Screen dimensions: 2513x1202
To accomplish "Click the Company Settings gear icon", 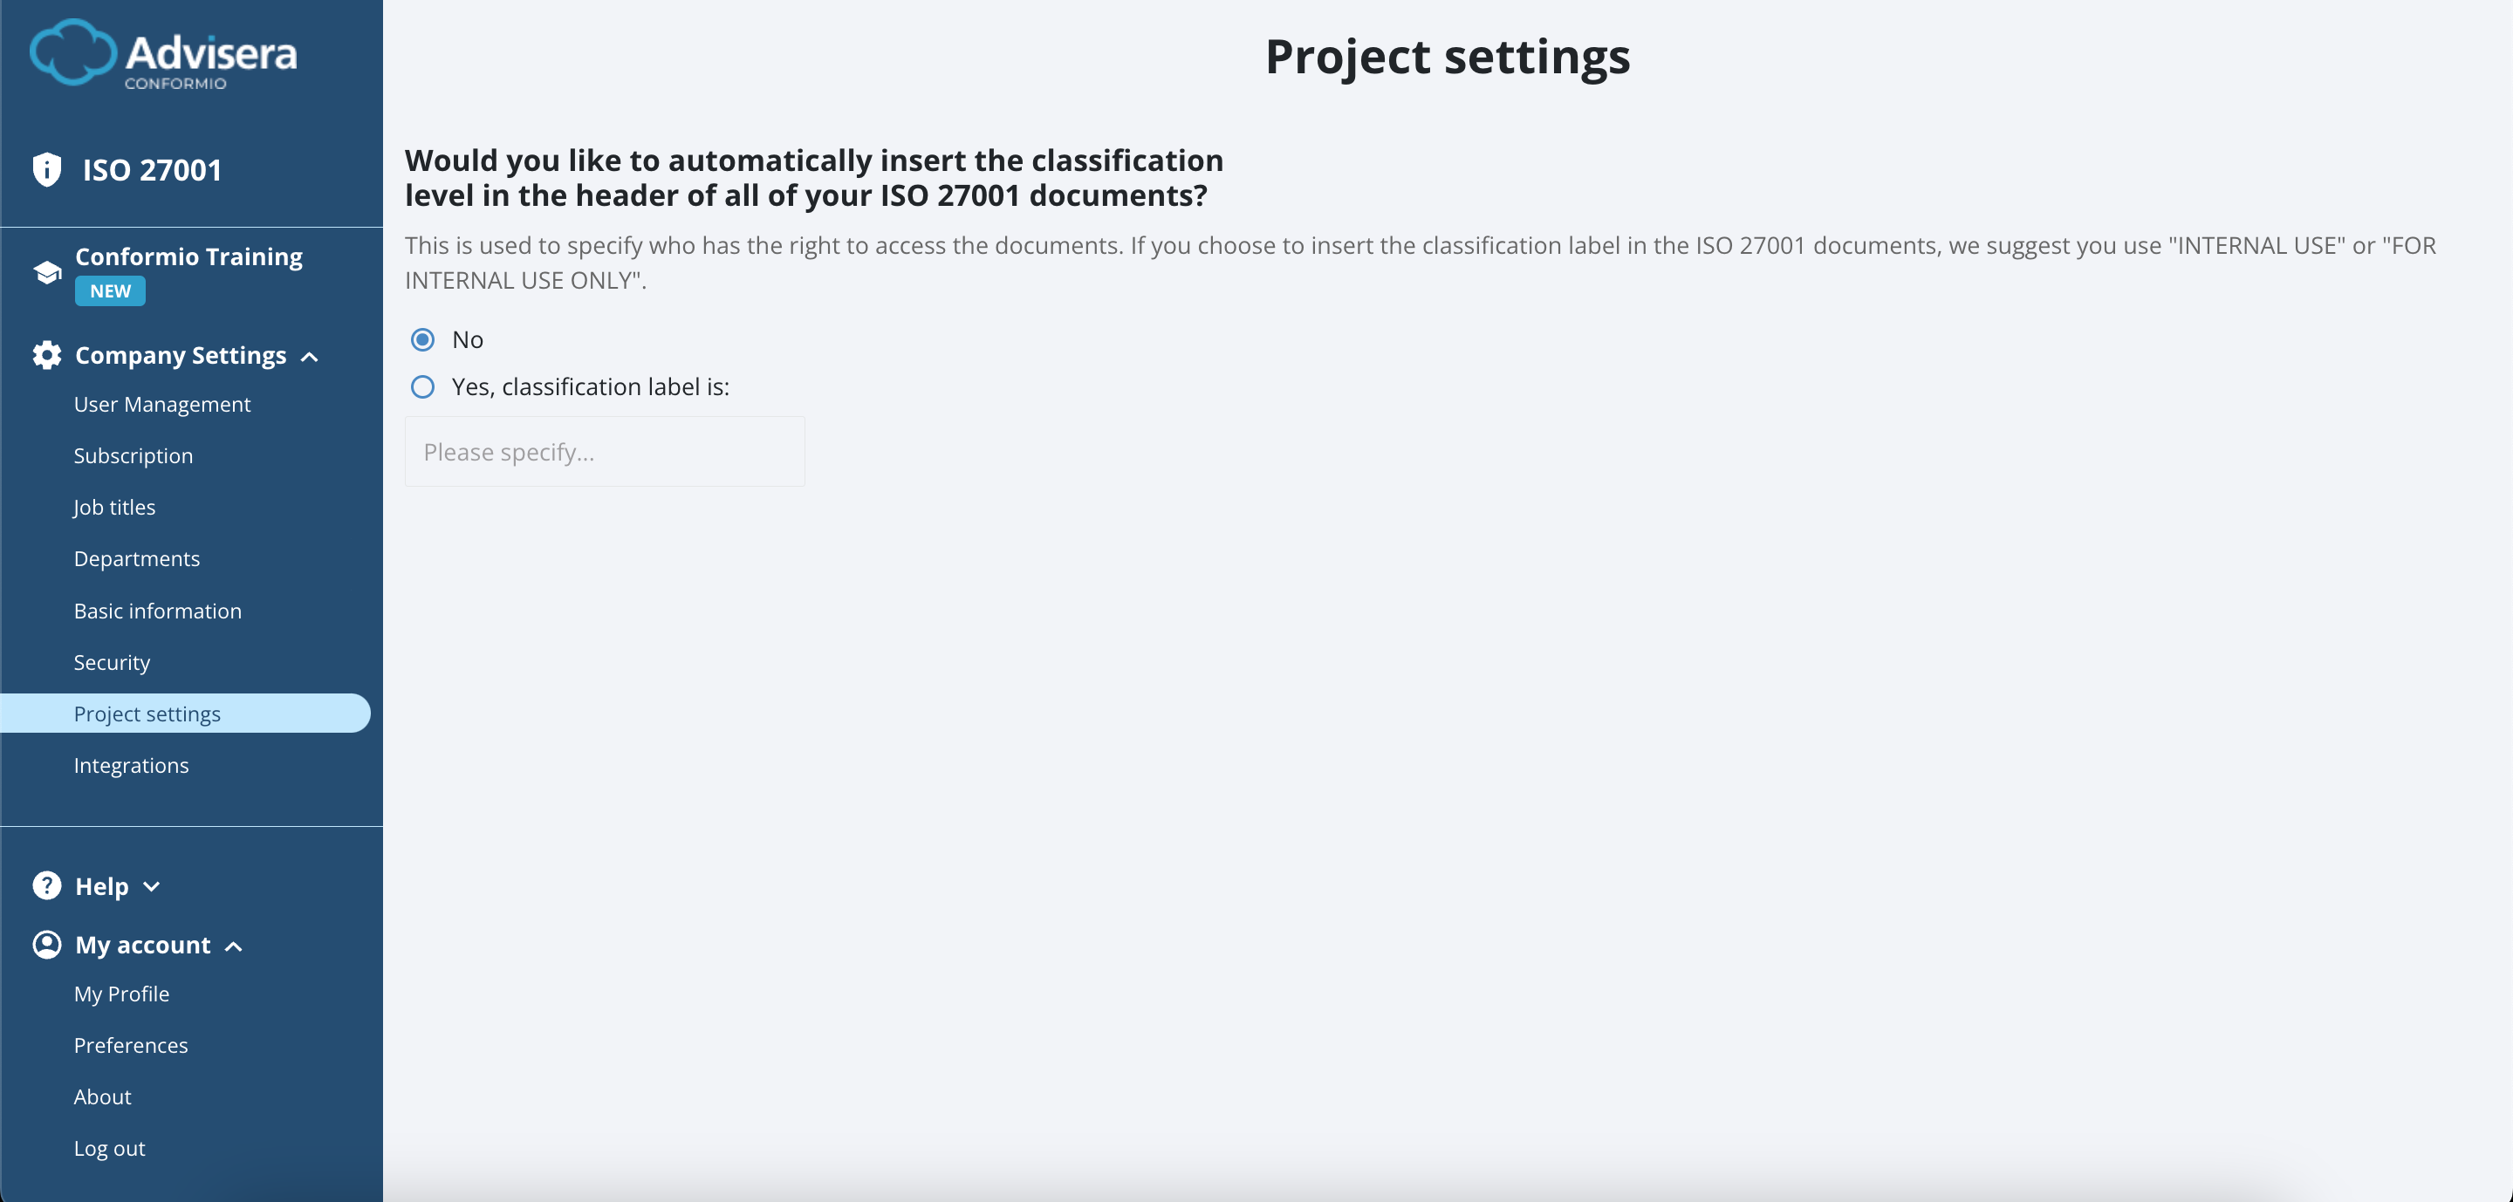I will coord(47,355).
